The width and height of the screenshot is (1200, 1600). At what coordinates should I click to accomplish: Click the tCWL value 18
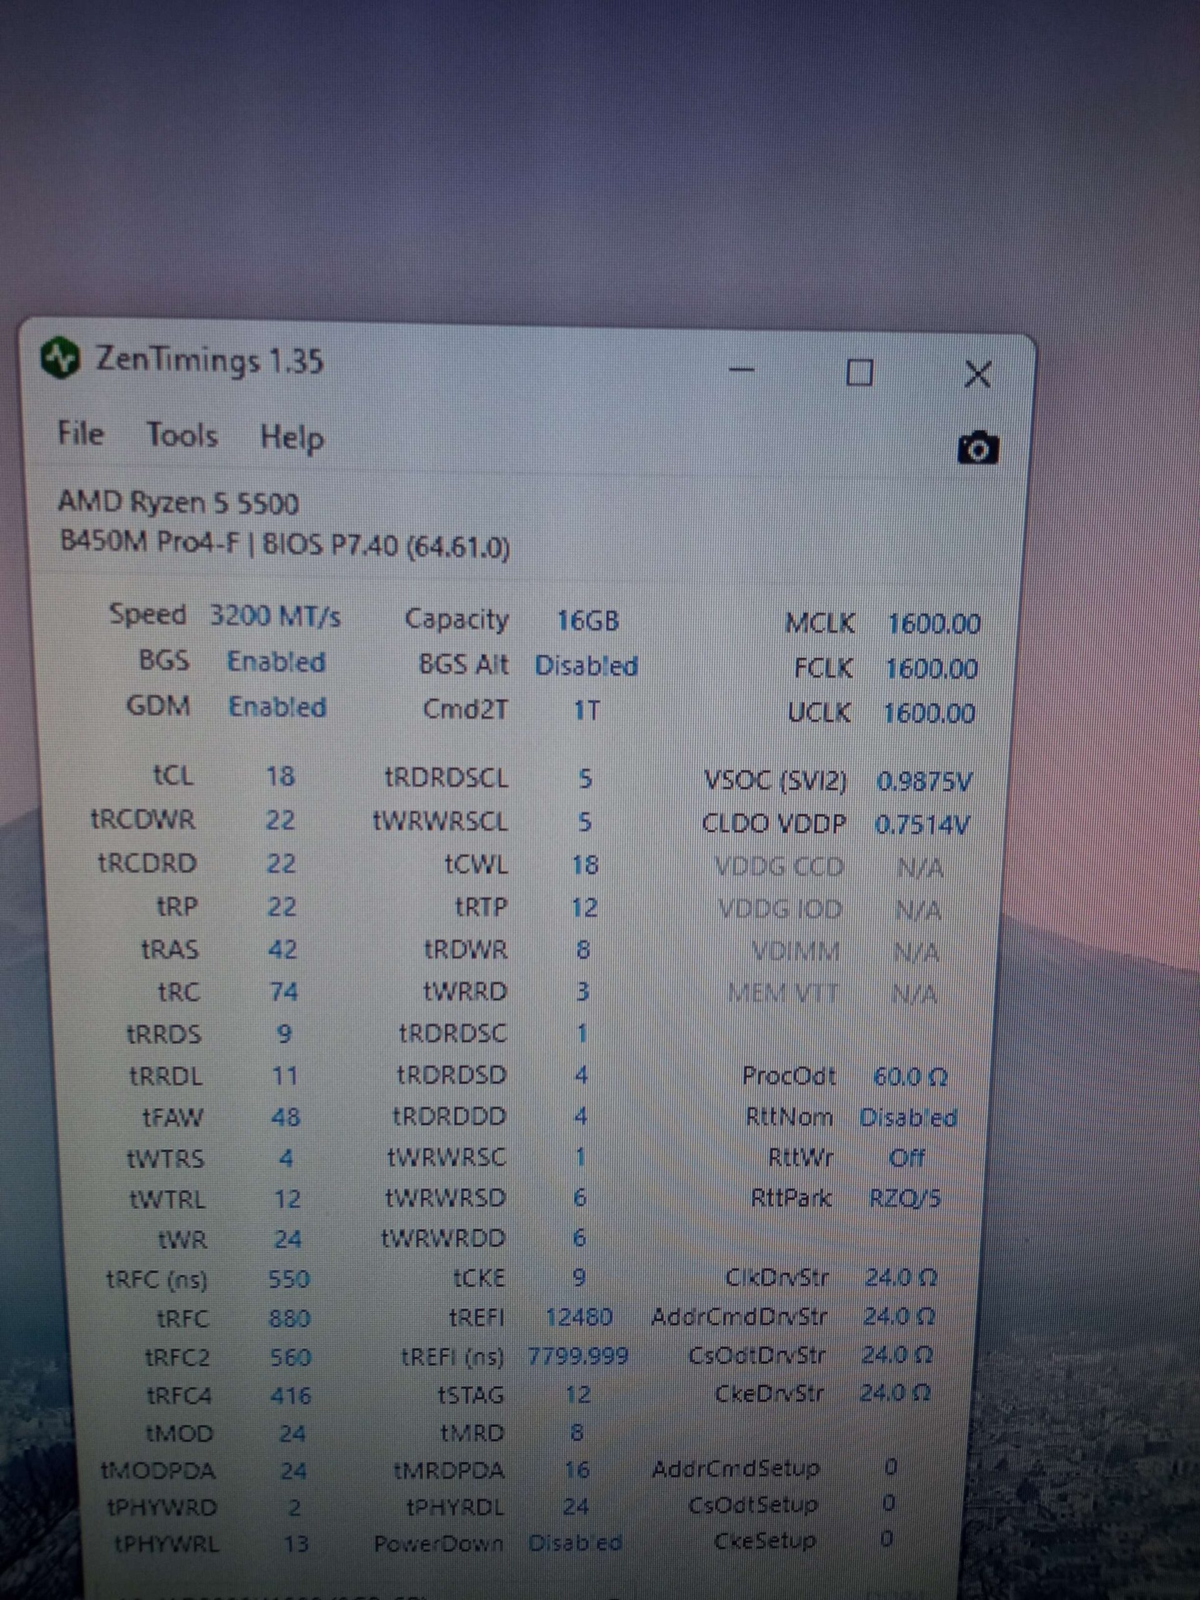pyautogui.click(x=585, y=864)
